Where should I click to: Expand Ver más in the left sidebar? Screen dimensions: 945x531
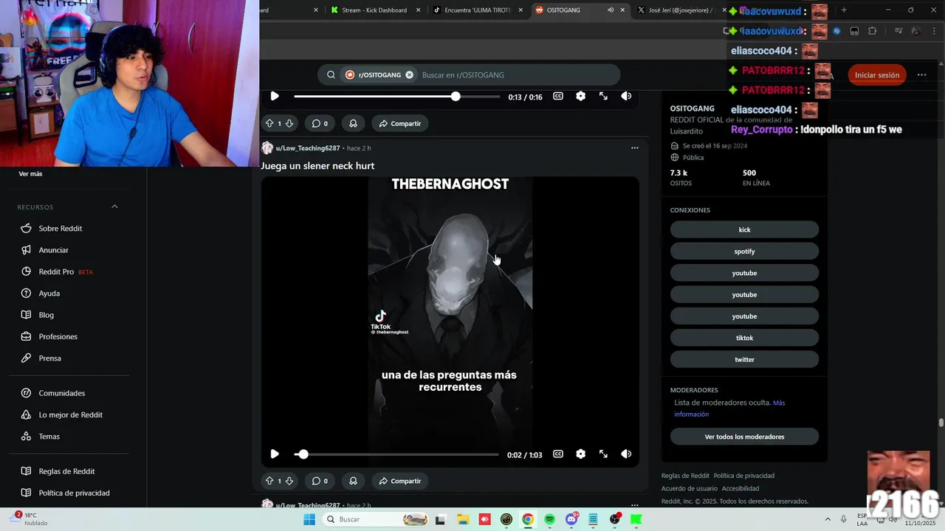30,174
